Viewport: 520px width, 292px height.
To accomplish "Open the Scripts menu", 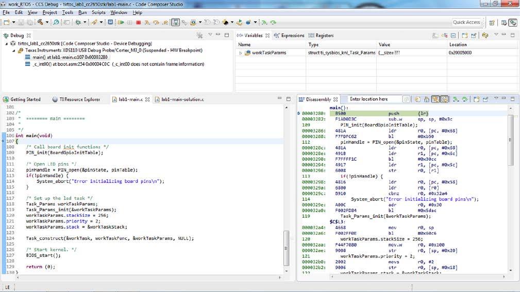I will [98, 12].
